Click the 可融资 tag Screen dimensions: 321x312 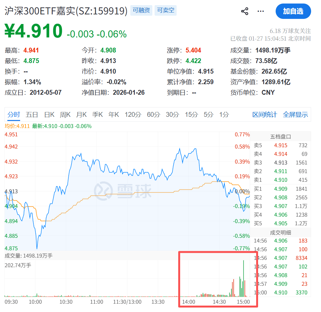click(x=141, y=11)
